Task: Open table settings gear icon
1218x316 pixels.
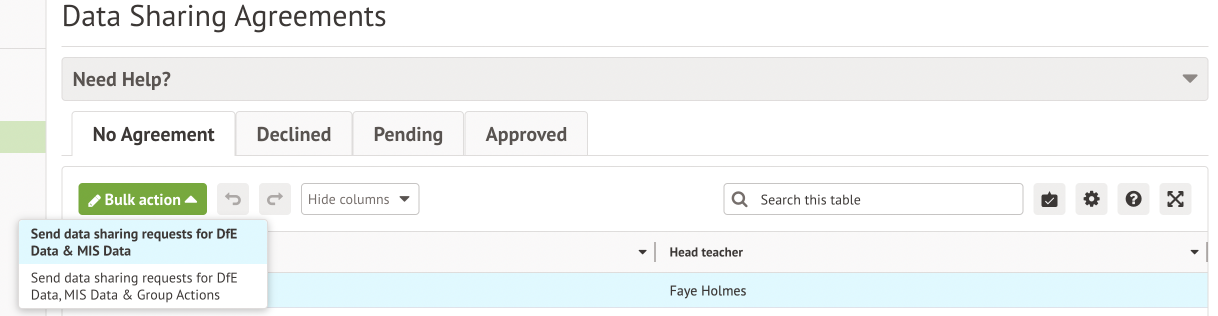Action: (x=1091, y=199)
